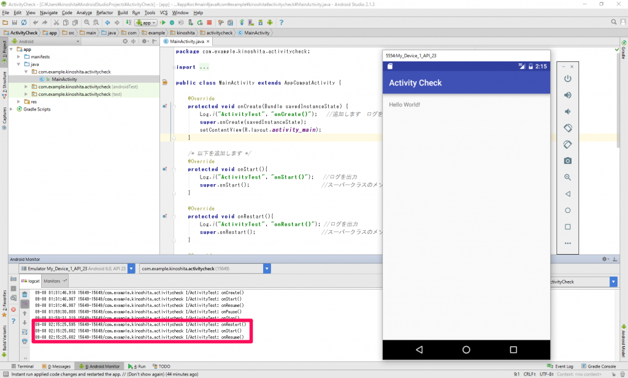The width and height of the screenshot is (628, 378).
Task: Close the MainActivity.java editor tab
Action: (209, 41)
